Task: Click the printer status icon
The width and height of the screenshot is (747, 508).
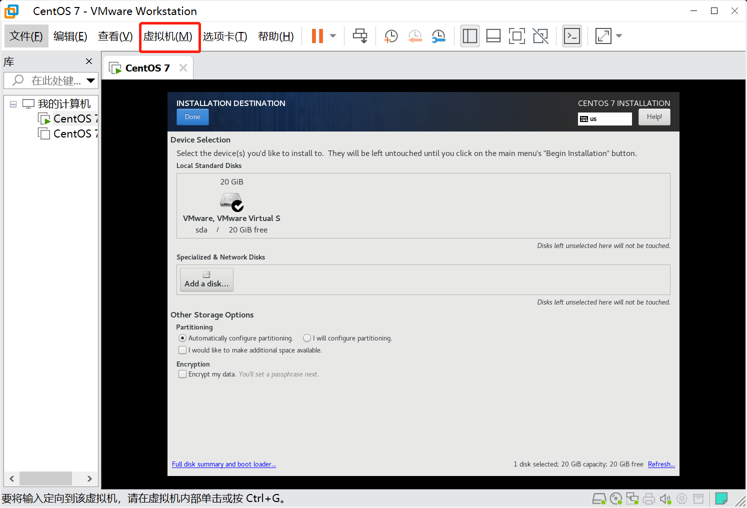Action: pos(649,498)
